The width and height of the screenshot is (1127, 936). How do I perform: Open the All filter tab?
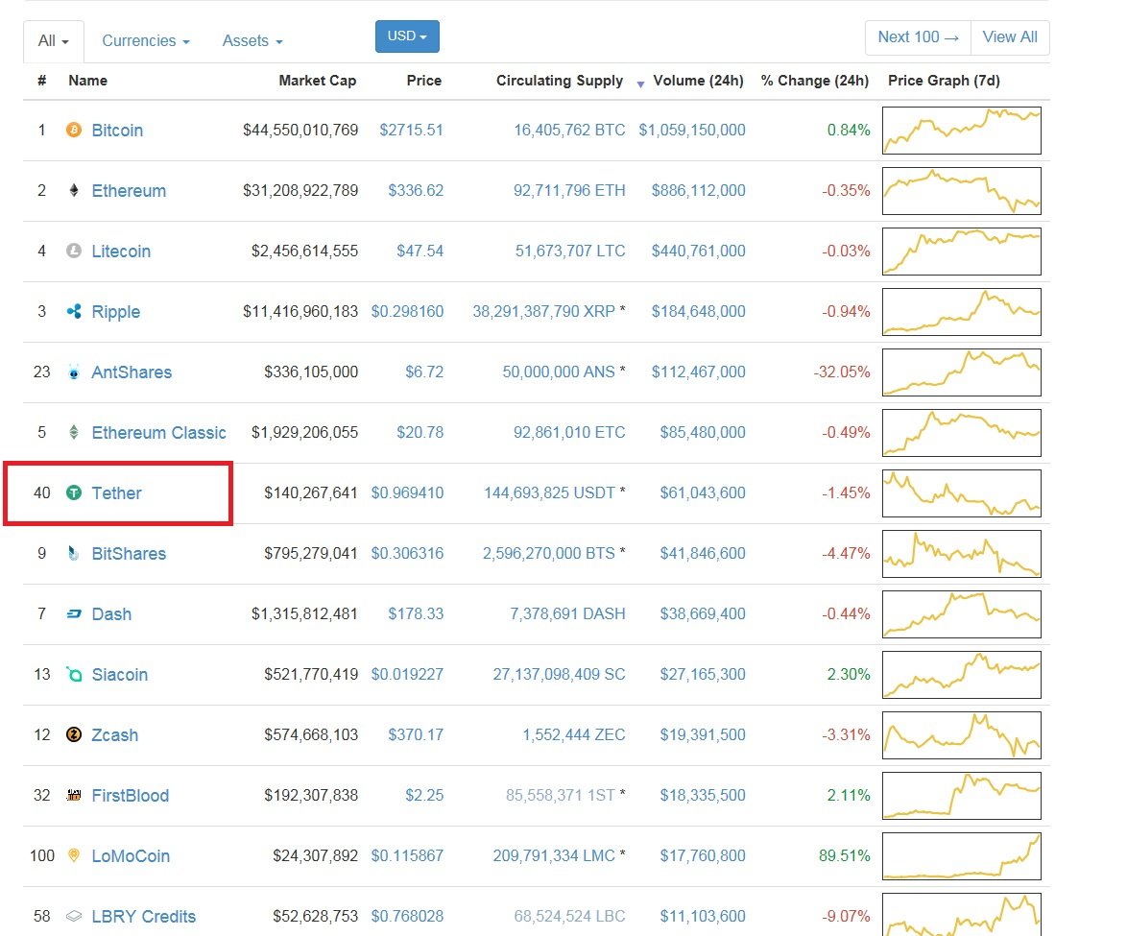tap(53, 41)
